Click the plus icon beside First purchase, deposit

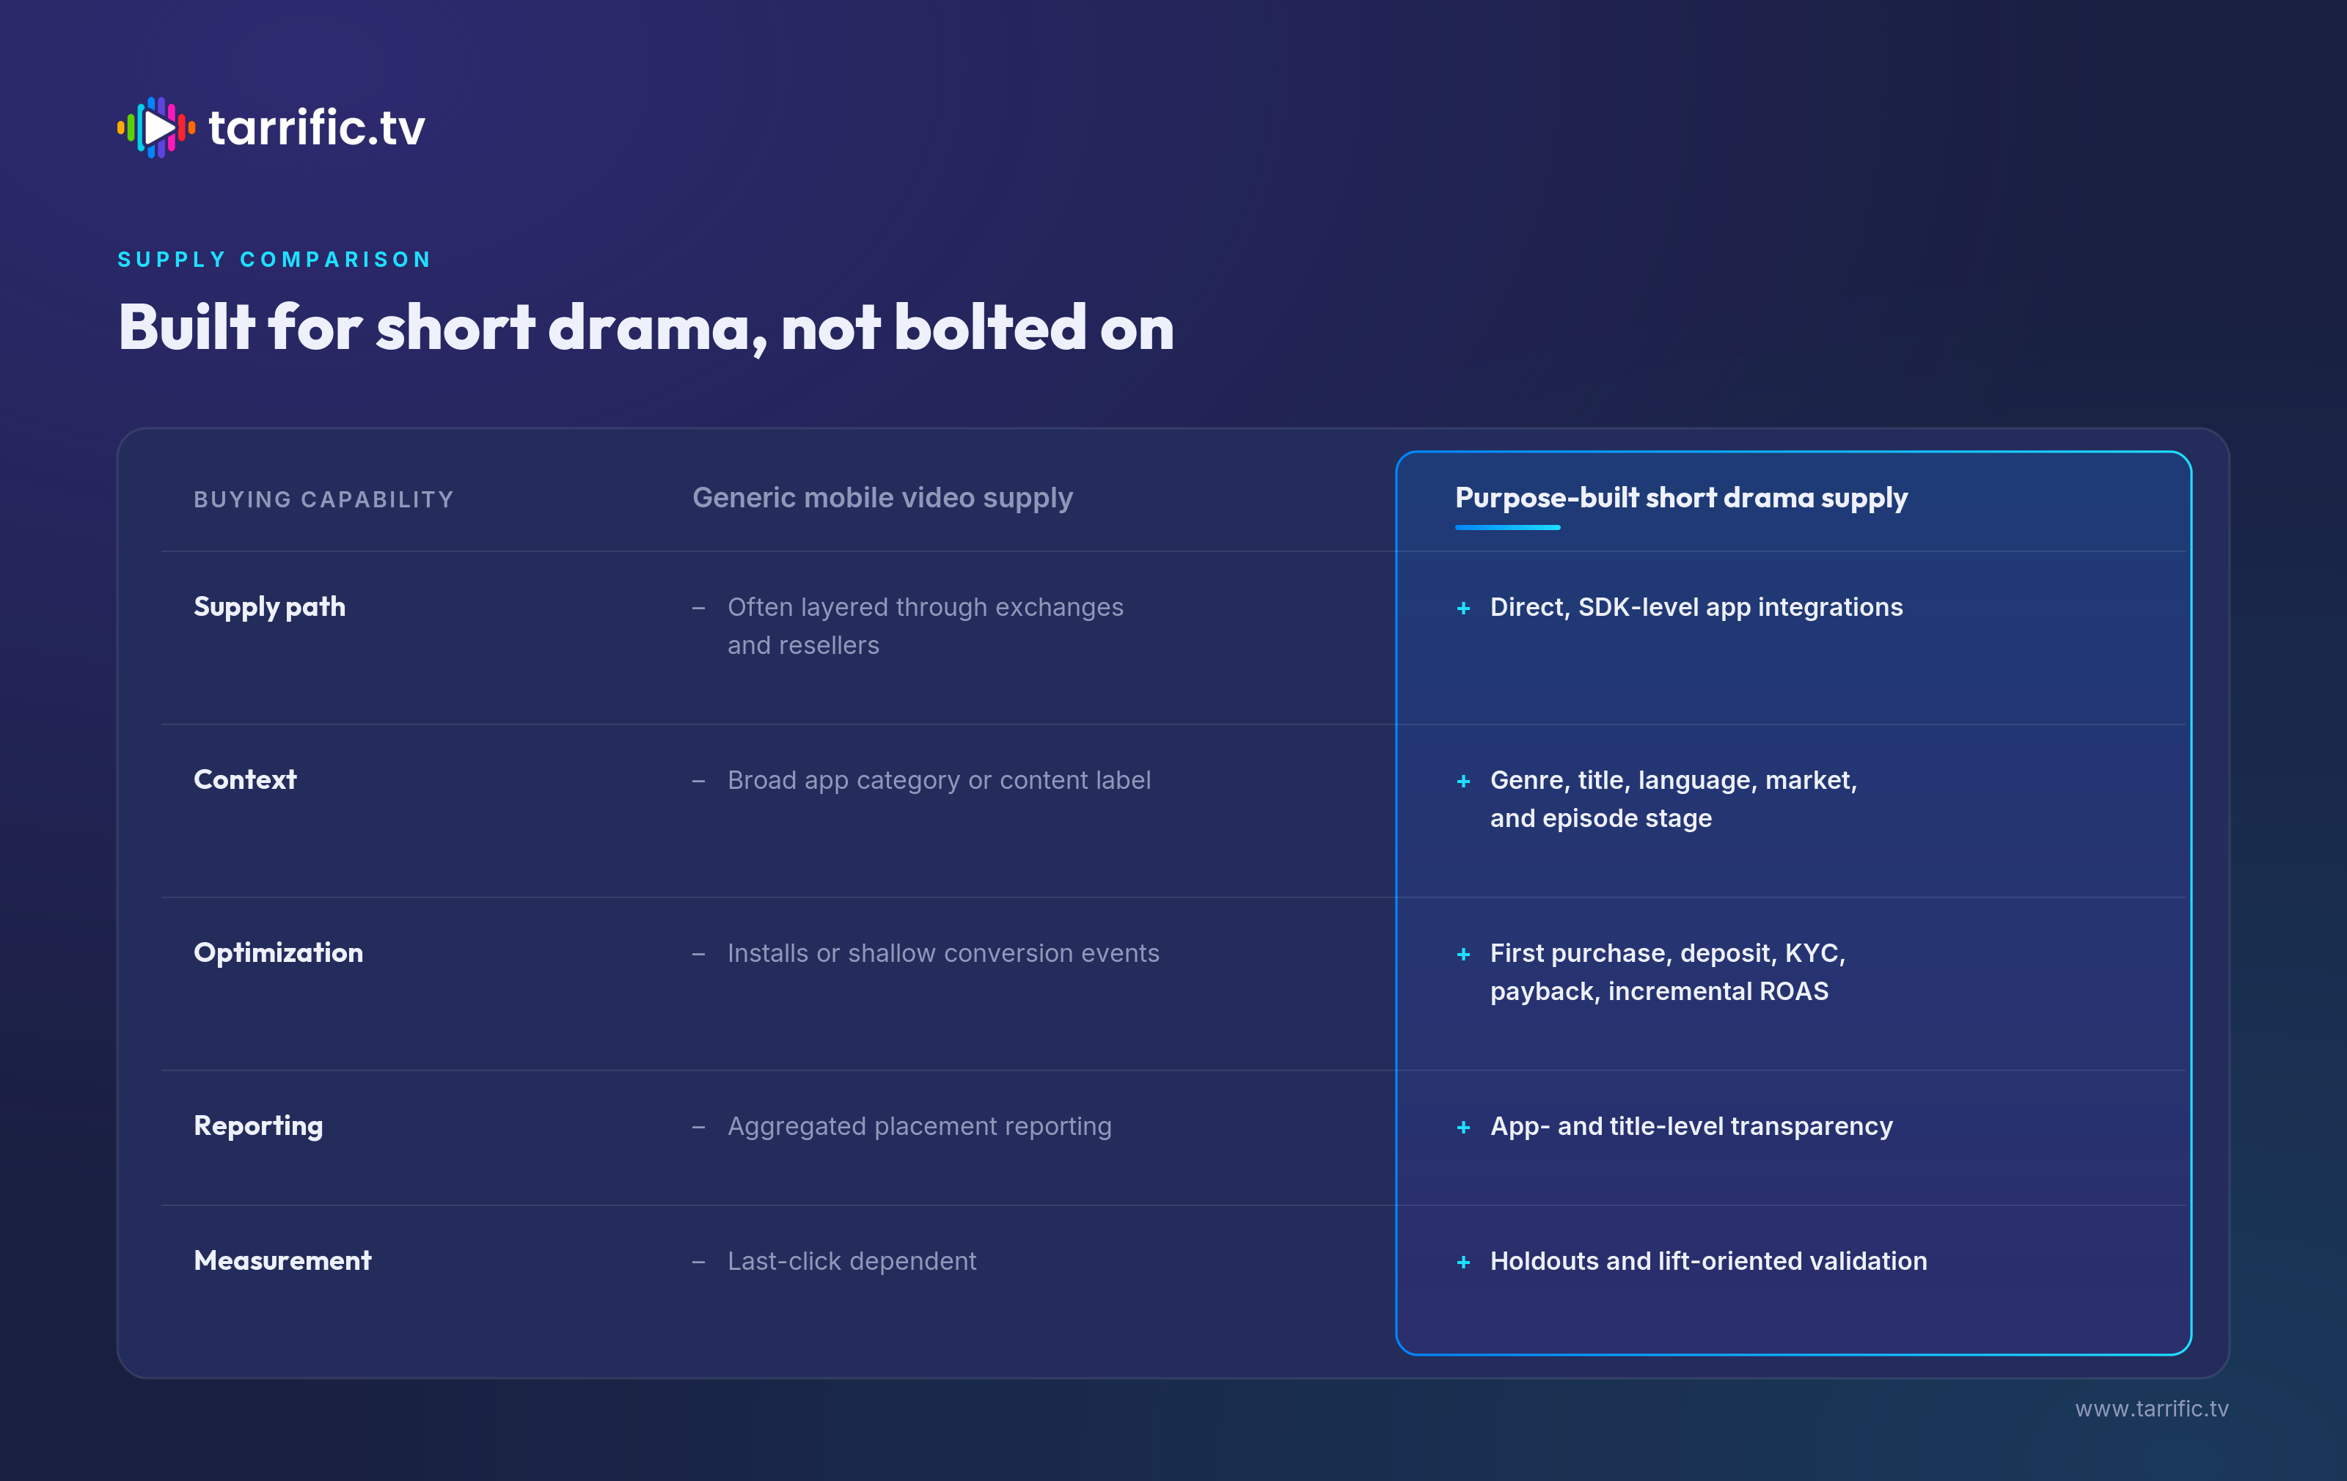[1463, 955]
